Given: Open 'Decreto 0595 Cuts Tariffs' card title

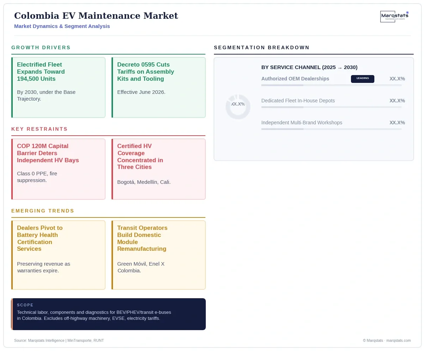Looking at the screenshot, I should coord(146,72).
